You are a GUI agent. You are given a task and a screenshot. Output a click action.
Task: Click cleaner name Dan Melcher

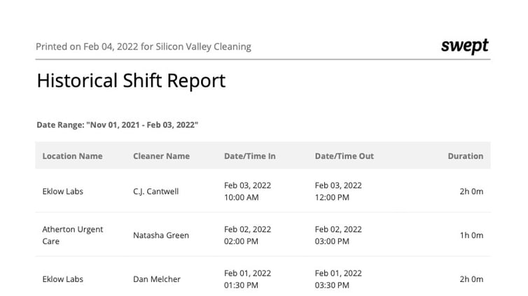point(157,279)
